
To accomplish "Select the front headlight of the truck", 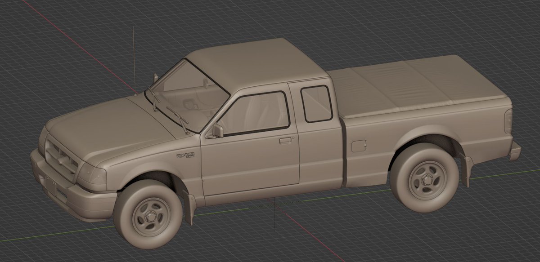I will pos(92,174).
